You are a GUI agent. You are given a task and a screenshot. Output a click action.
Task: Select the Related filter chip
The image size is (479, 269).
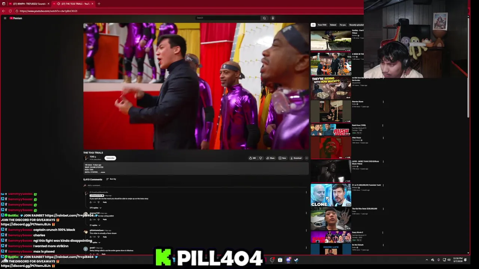point(333,25)
